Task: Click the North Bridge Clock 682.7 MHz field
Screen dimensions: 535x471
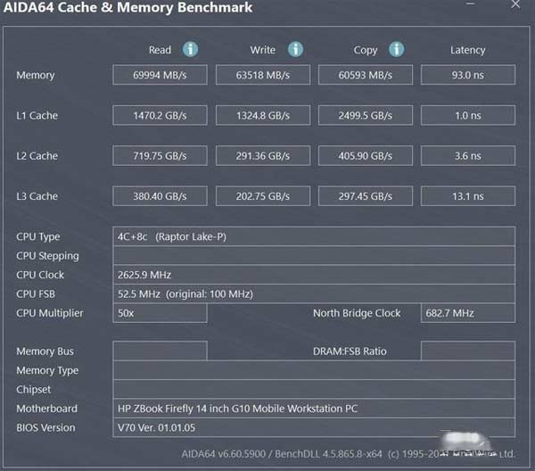Action: click(x=467, y=313)
